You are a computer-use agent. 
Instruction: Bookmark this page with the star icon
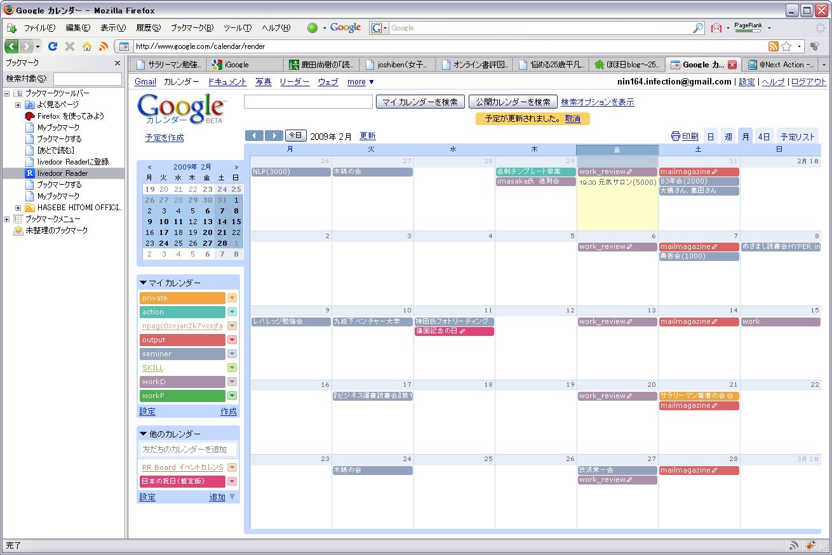[x=786, y=46]
